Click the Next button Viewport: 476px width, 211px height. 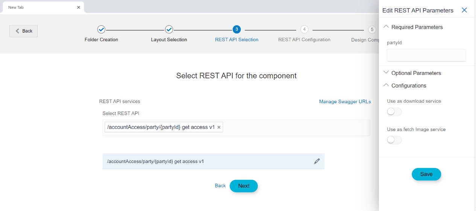coord(243,186)
